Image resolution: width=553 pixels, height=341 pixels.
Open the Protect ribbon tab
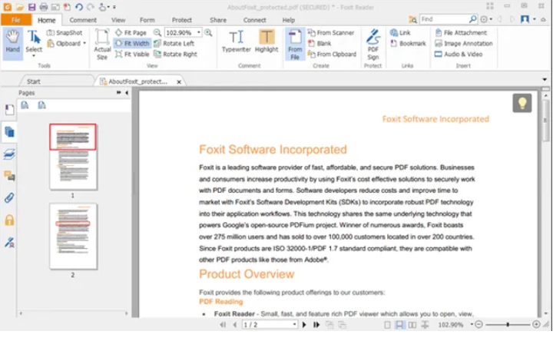click(x=182, y=20)
